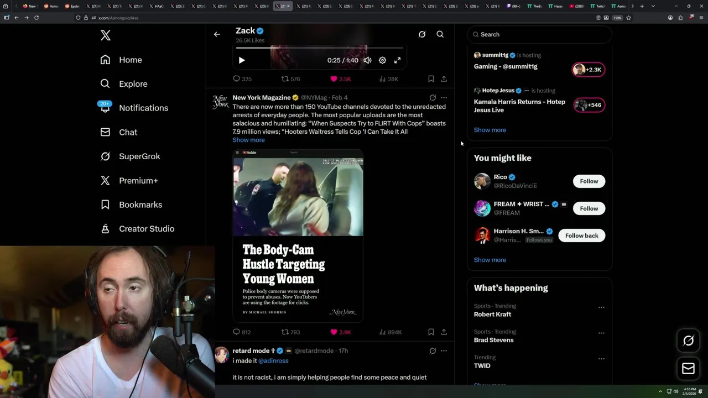Unlike NYMag post with 2.9K likes
Image resolution: width=708 pixels, height=398 pixels.
point(340,332)
